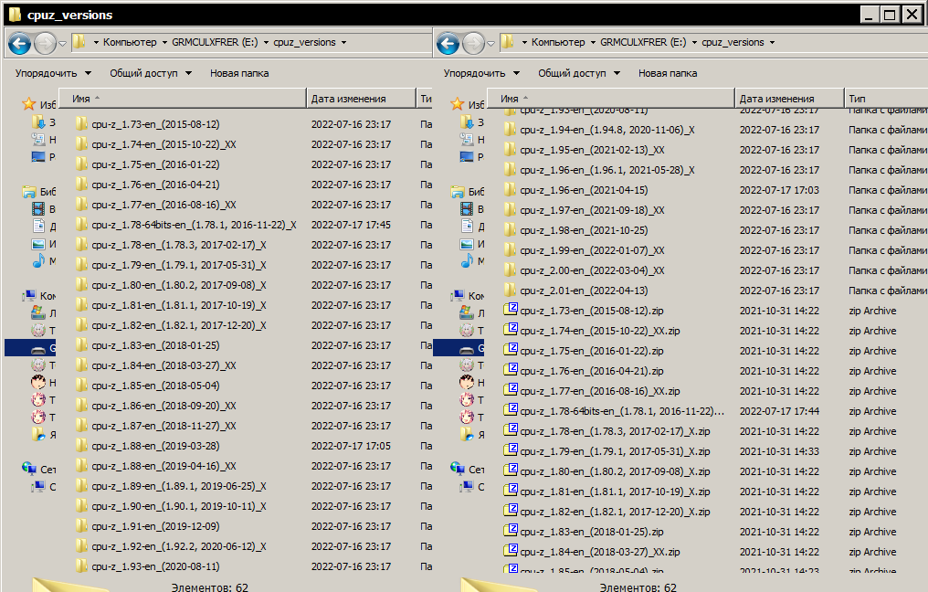Click 2022-07-17 17:44 date in right pane
This screenshot has height=592, width=928.
(779, 411)
